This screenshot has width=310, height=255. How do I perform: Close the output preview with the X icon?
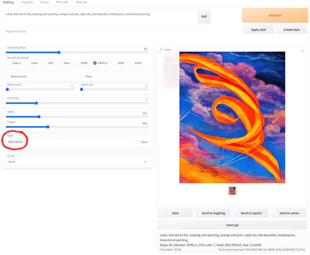coord(303,51)
